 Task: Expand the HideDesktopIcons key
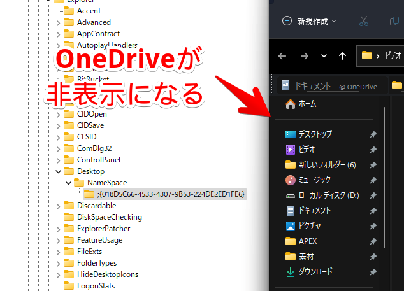[59, 275]
